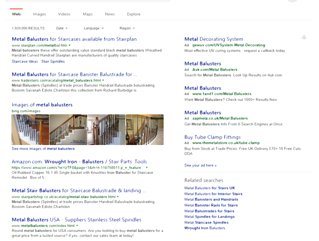319x241 pixels.
Task: Open the caret next to the metalbalusters.com URL
Action: pos(77,226)
